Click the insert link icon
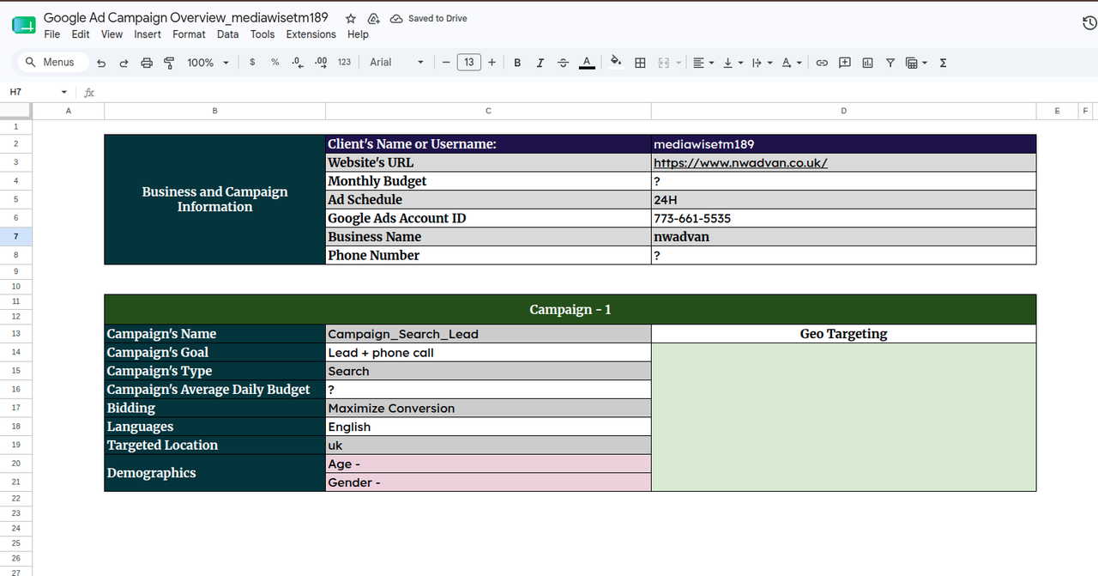Viewport: 1098px width, 576px height. (x=822, y=63)
